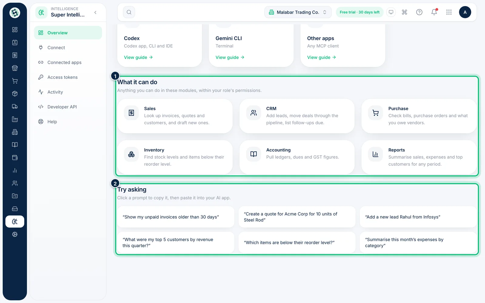This screenshot has height=303, width=485.
Task: Click the Reports module card
Action: tap(419, 157)
